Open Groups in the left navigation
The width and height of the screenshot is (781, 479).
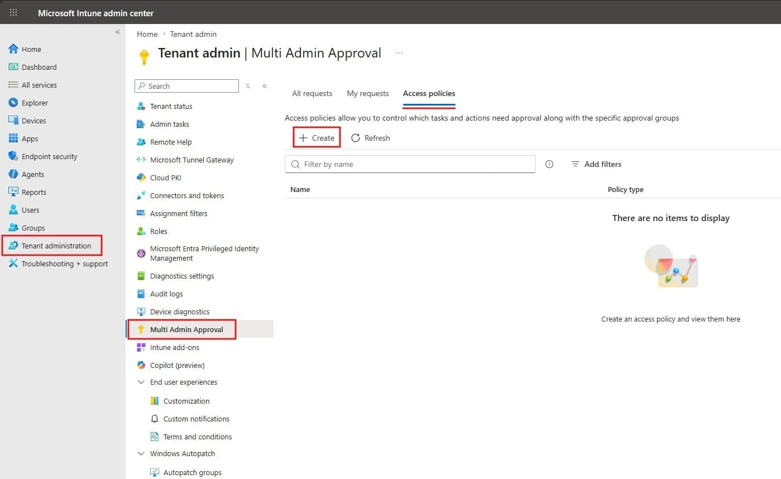tap(26, 228)
